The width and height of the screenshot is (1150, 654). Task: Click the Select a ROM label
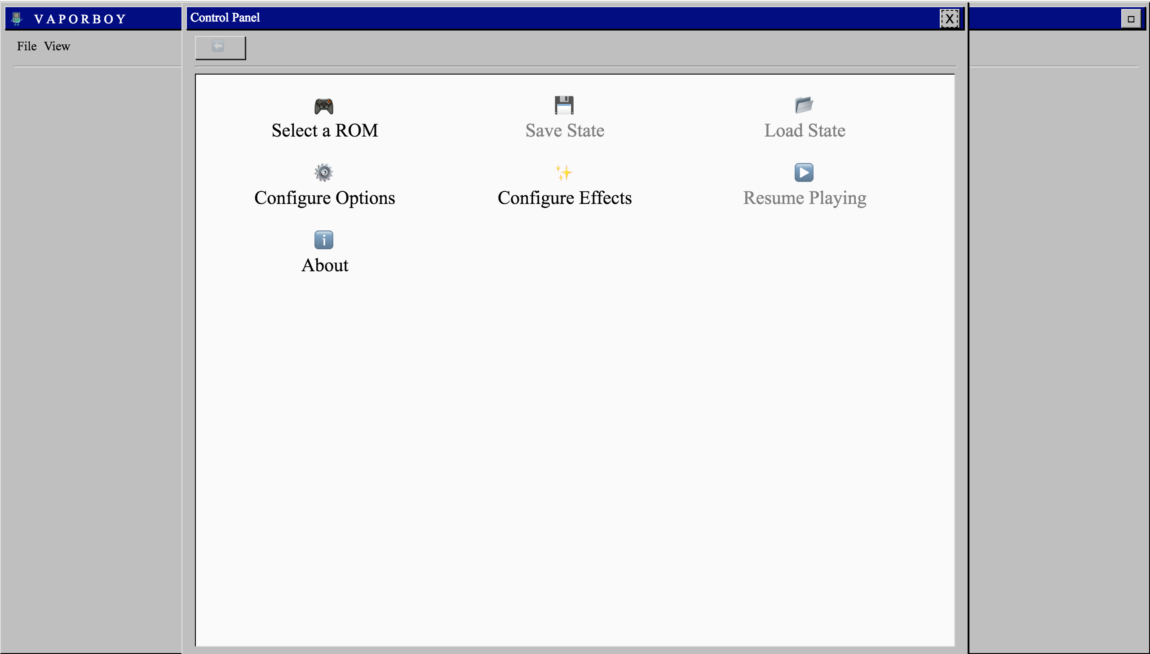(x=324, y=130)
